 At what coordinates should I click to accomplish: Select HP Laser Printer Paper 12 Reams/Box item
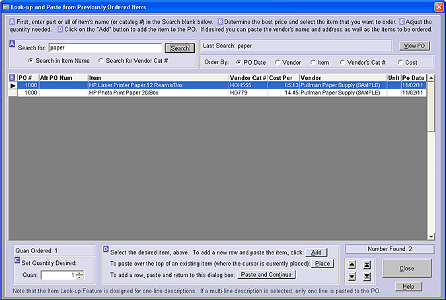click(159, 85)
